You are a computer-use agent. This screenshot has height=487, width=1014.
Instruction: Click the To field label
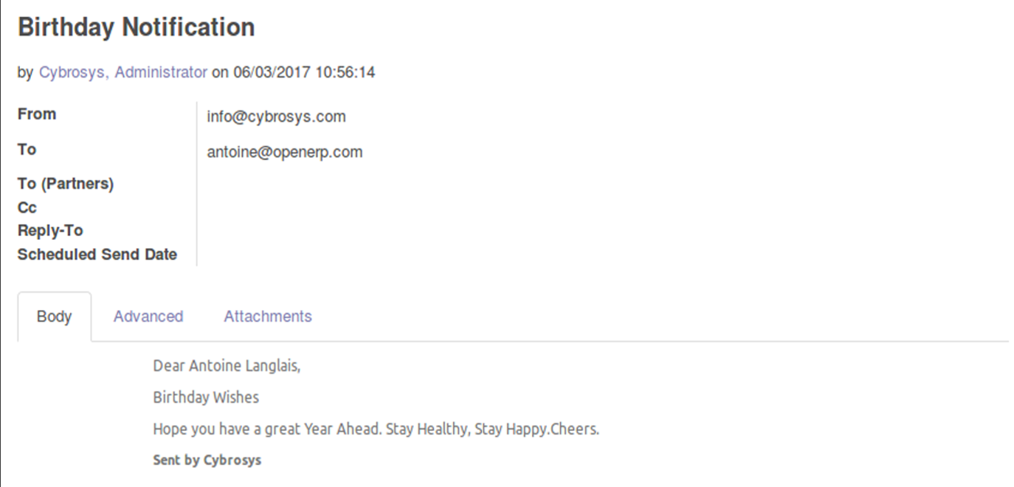[x=27, y=150]
